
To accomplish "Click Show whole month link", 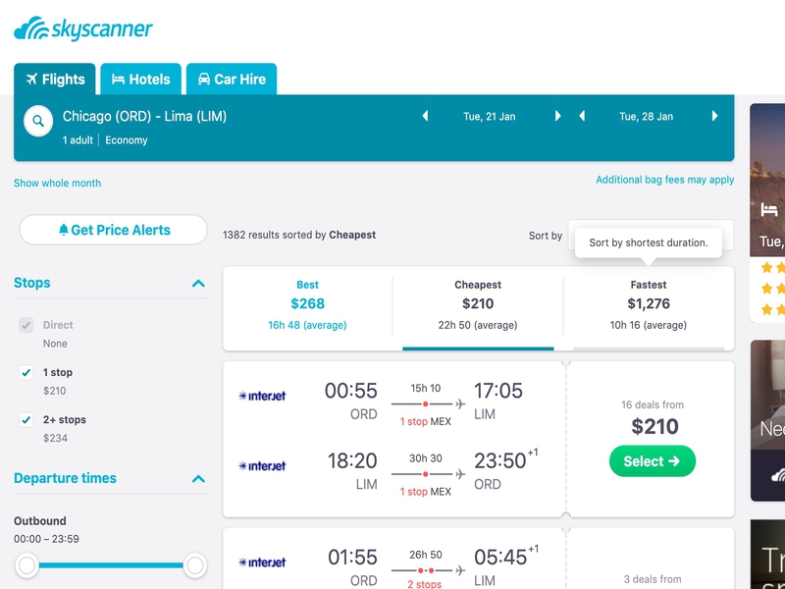I will click(x=57, y=183).
